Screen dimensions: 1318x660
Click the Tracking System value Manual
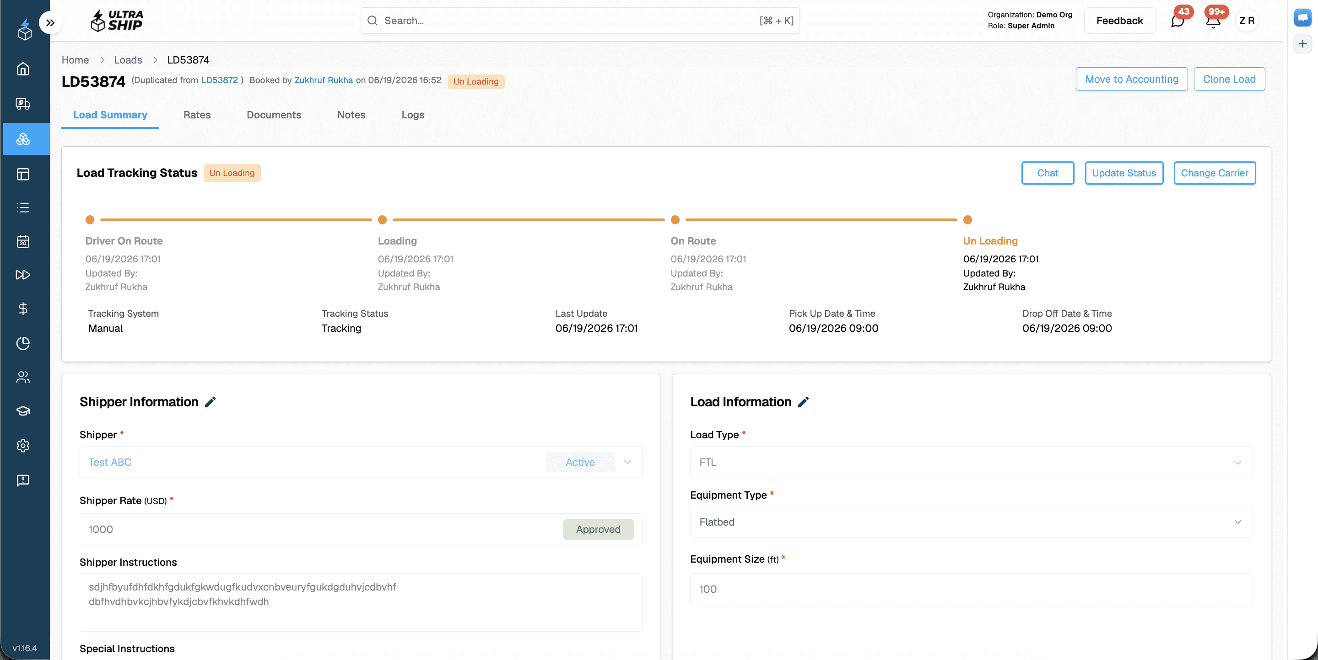click(x=105, y=329)
